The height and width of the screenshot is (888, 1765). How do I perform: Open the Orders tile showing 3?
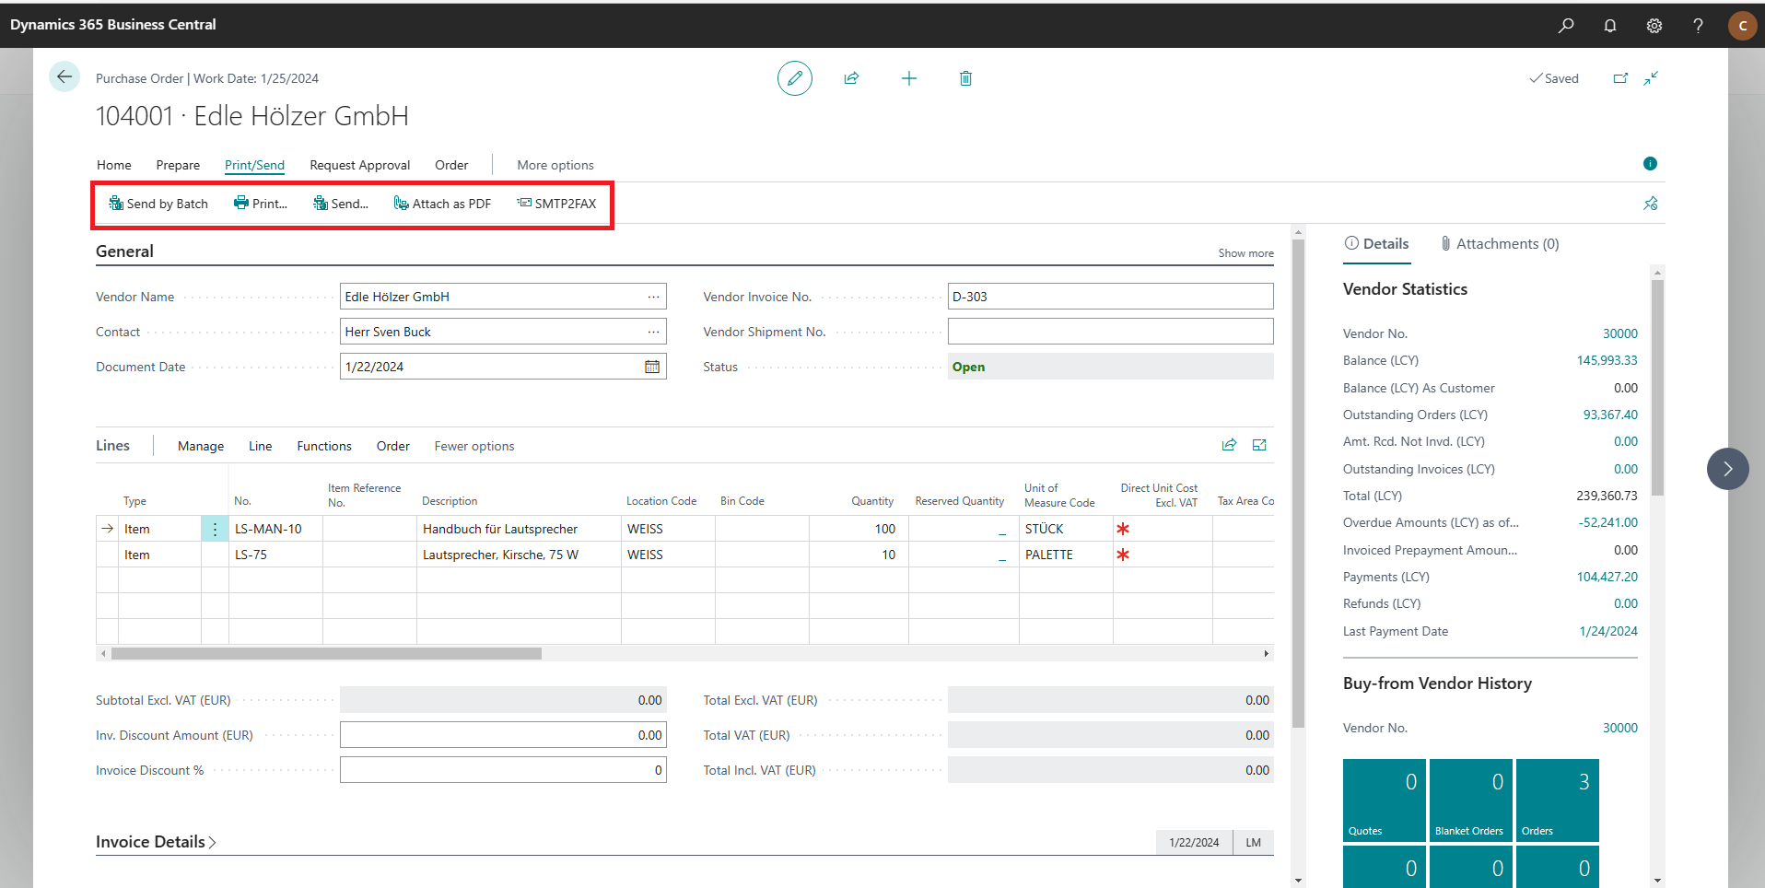click(1558, 800)
